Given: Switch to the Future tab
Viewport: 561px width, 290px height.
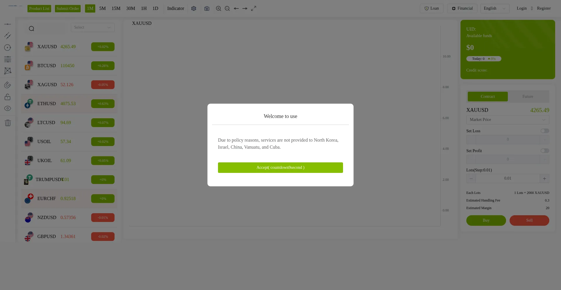Looking at the screenshot, I should point(528,97).
